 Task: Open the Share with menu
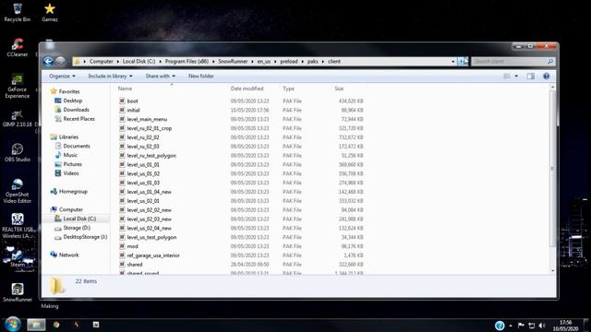(x=160, y=76)
